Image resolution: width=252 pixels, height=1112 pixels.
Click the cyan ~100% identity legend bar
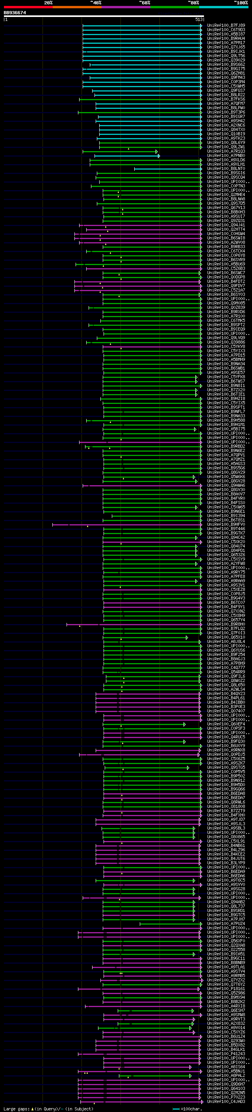click(224, 7)
